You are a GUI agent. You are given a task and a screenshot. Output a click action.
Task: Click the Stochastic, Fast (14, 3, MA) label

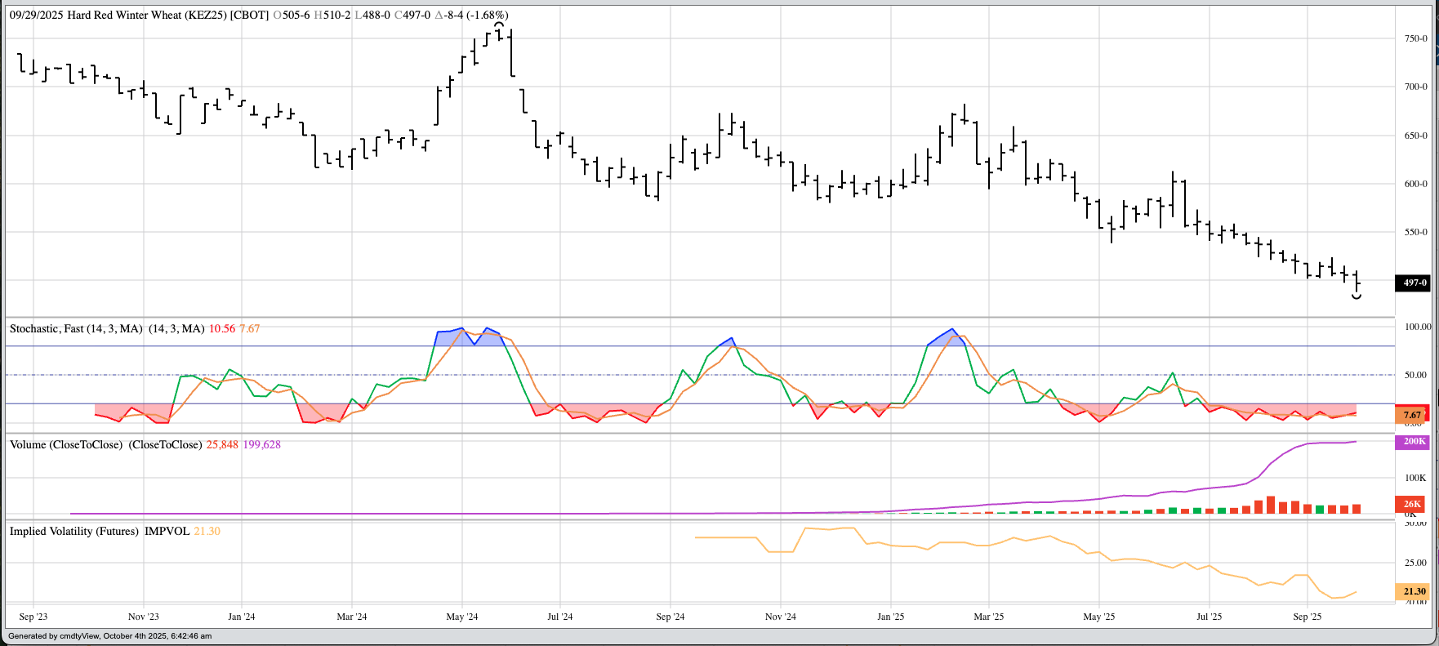point(76,328)
